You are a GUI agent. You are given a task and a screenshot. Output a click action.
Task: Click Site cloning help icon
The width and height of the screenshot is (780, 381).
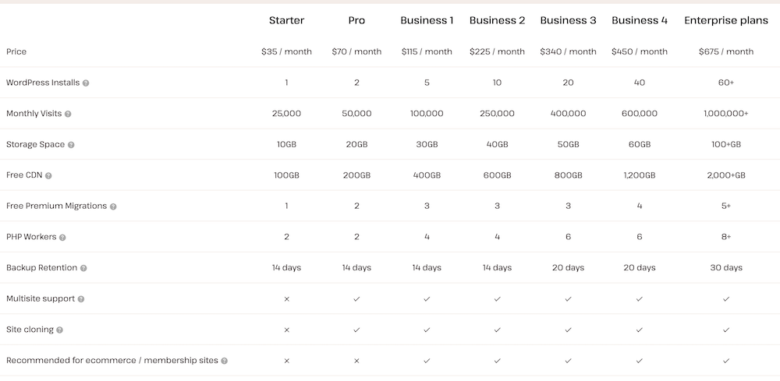(x=60, y=330)
